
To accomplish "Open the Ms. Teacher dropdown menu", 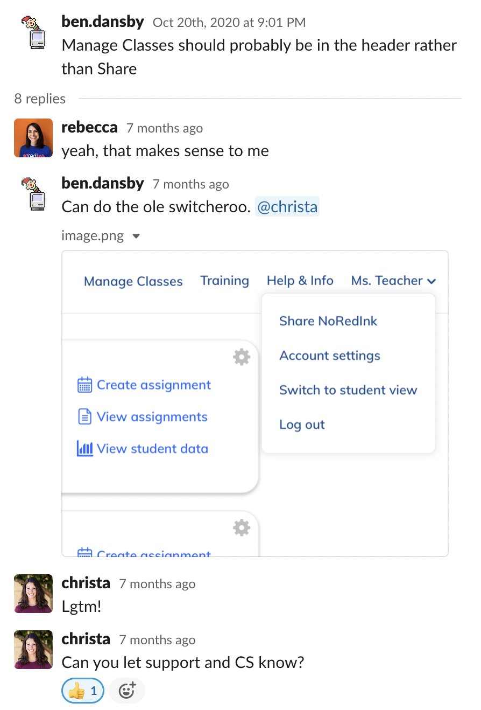I will (x=393, y=281).
